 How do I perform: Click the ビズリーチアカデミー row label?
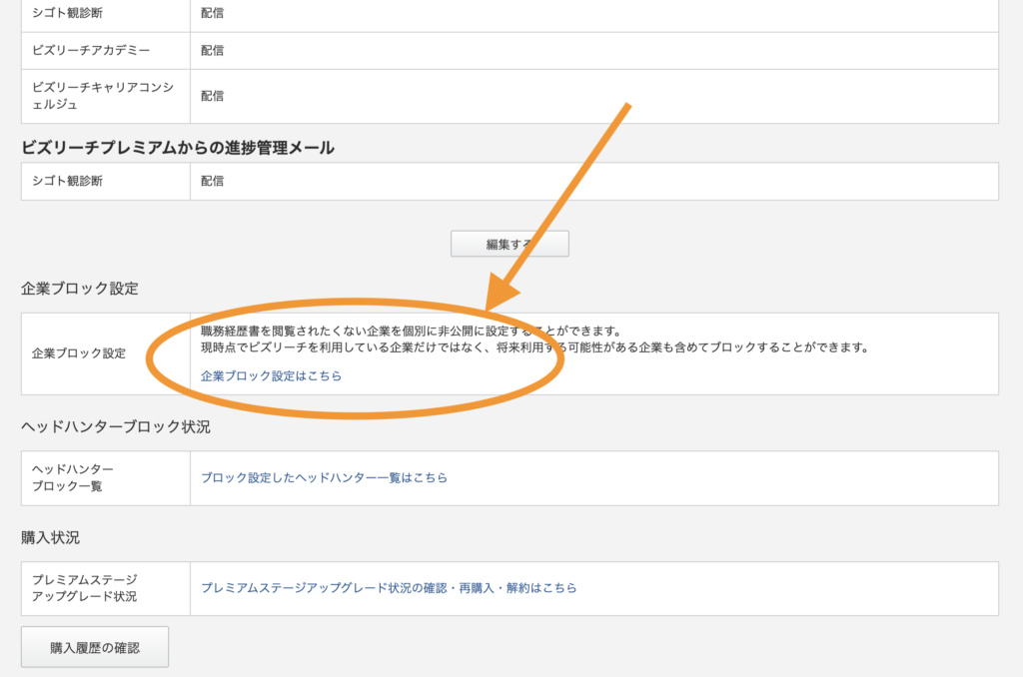coord(93,50)
